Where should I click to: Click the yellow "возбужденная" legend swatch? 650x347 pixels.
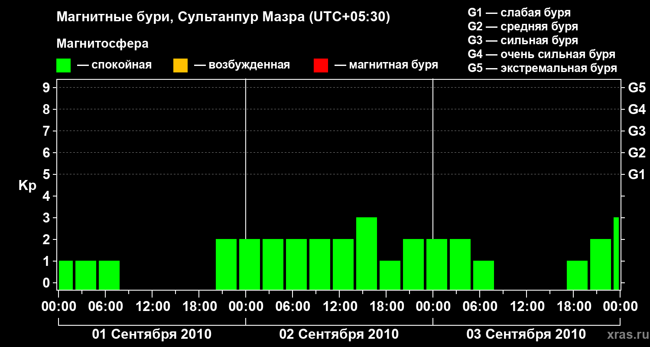click(180, 65)
